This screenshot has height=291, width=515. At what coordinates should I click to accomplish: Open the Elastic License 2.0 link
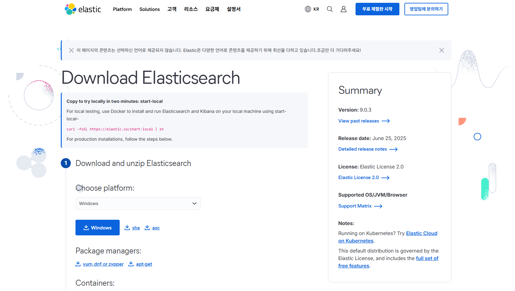[358, 178]
